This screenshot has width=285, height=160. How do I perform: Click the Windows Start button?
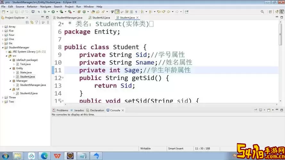(x=5, y=156)
